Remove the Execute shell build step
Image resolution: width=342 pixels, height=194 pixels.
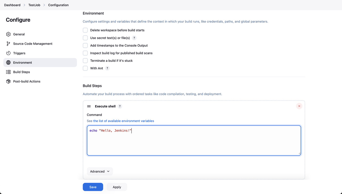click(x=299, y=106)
